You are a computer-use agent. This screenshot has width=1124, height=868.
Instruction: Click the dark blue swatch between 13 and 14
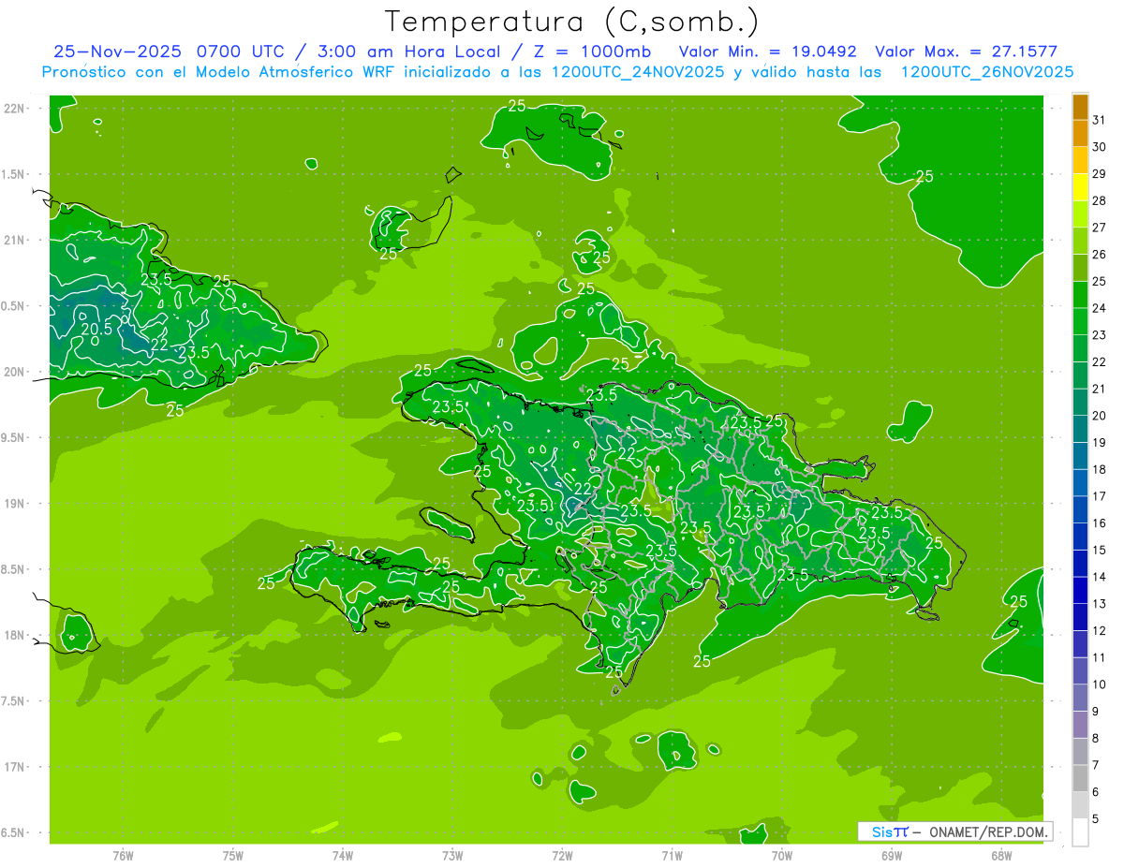point(1080,591)
